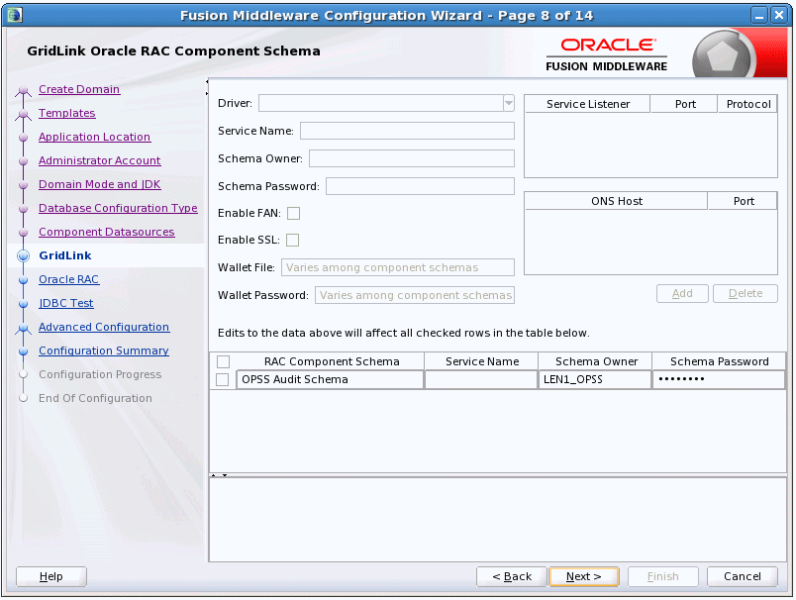Minimize the wizard window
This screenshot has height=600, width=796.
[x=759, y=15]
